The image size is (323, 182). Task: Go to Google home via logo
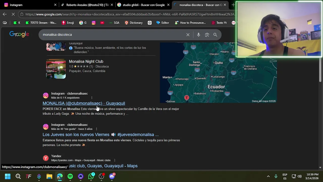pyautogui.click(x=19, y=34)
